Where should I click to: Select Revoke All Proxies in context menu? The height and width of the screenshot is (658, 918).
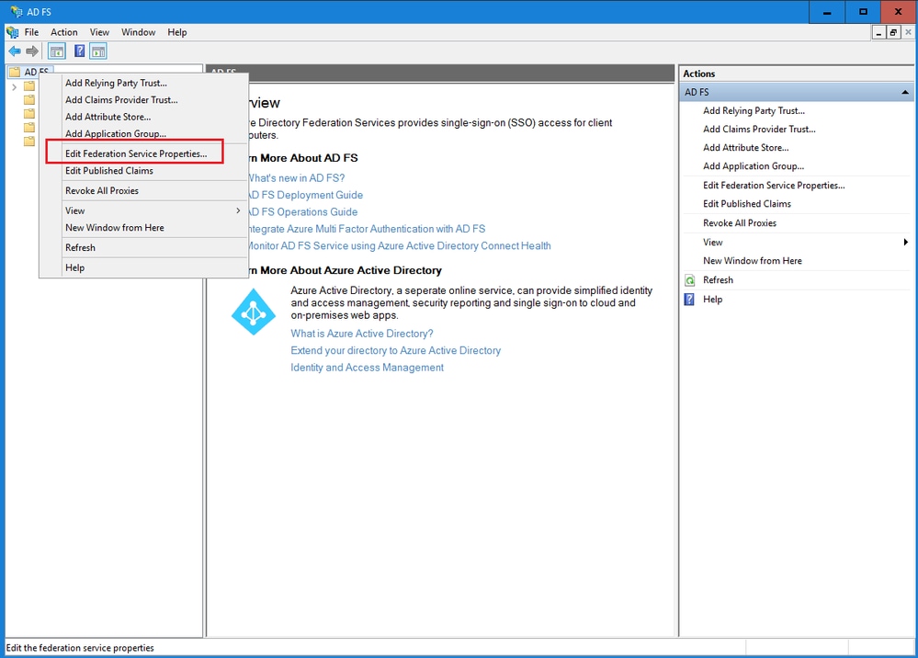[143, 191]
